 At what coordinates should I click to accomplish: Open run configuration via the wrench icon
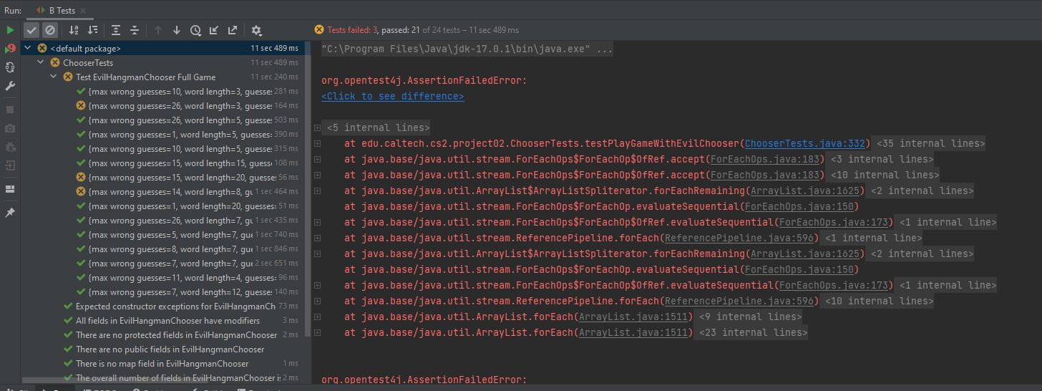(x=10, y=86)
